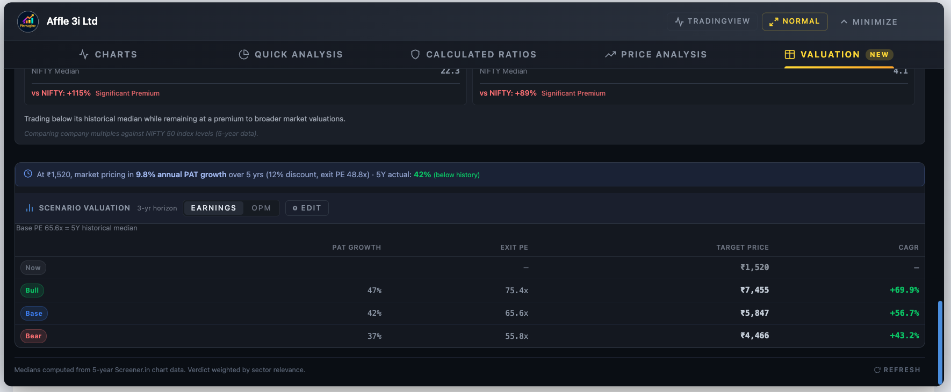Go to Calculated Ratios tab

click(473, 54)
